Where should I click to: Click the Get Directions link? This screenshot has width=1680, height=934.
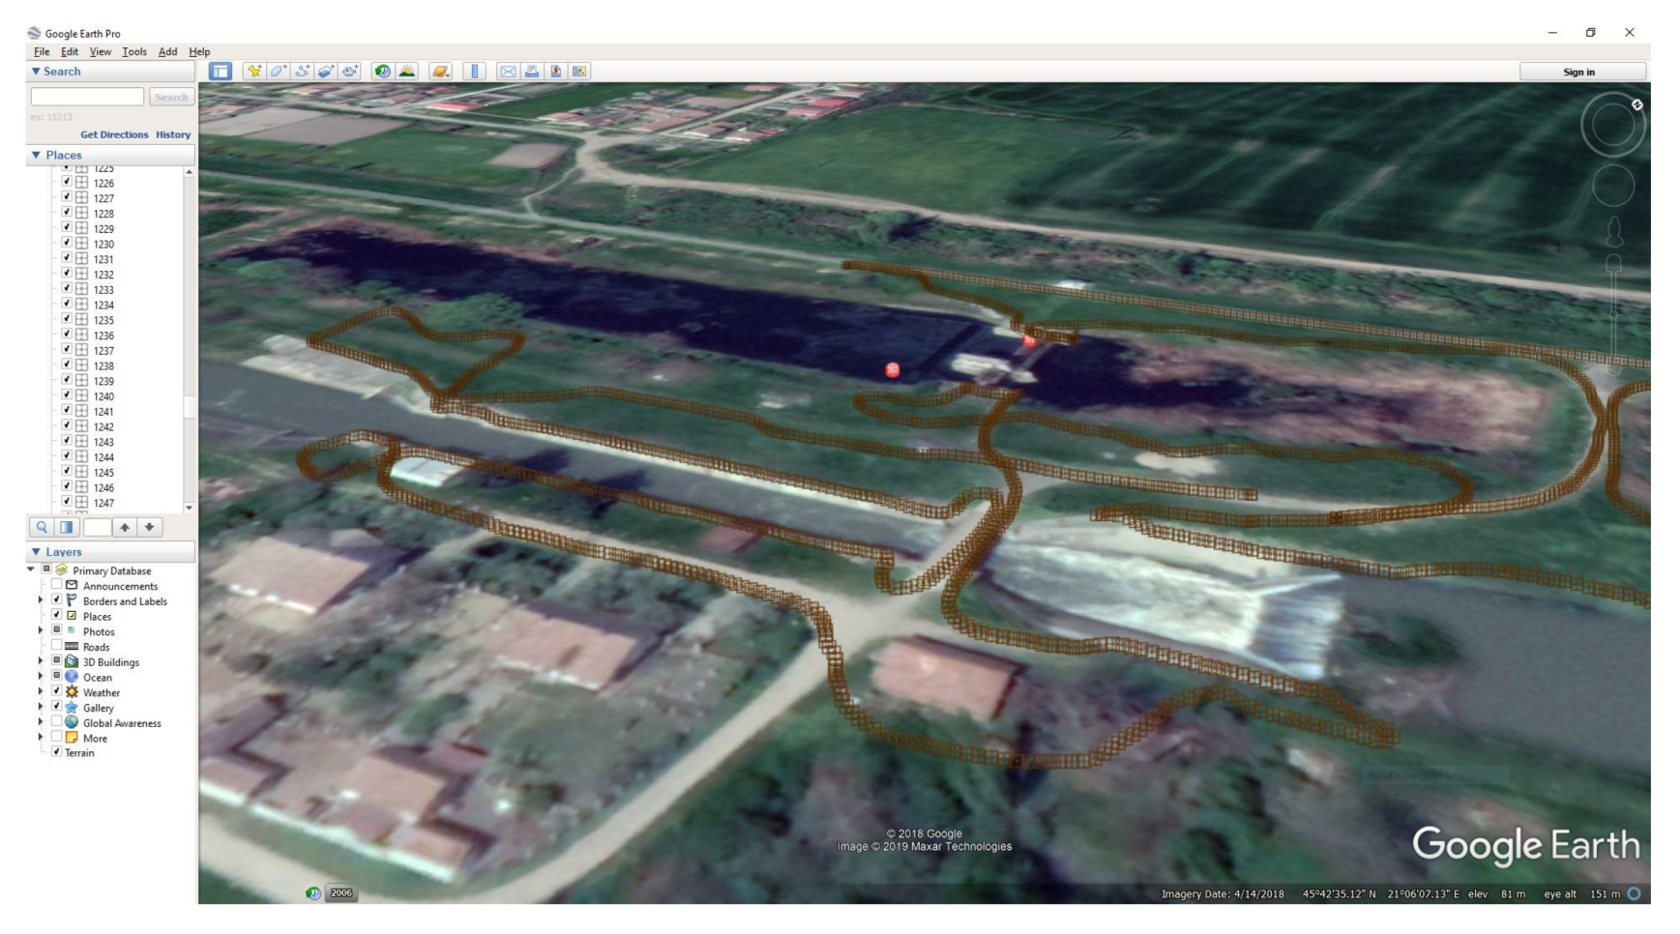click(x=114, y=134)
